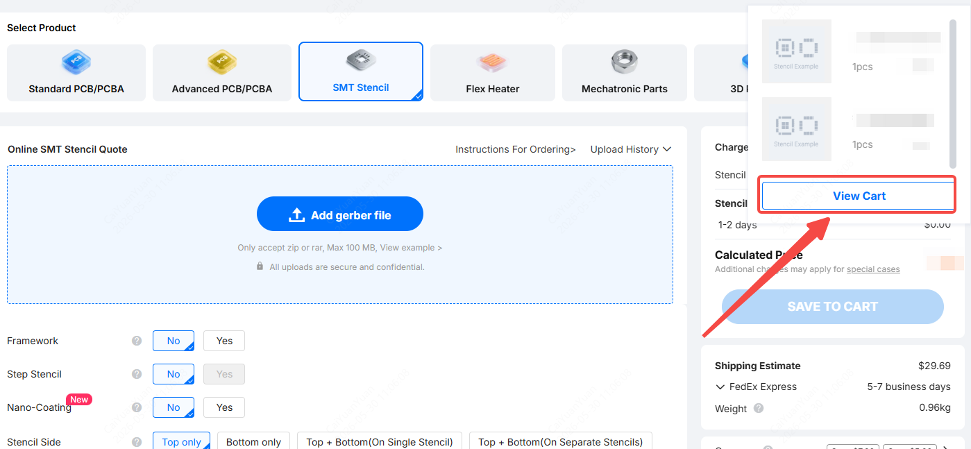Click the Framework help question mark icon
The height and width of the screenshot is (449, 971).
[137, 341]
